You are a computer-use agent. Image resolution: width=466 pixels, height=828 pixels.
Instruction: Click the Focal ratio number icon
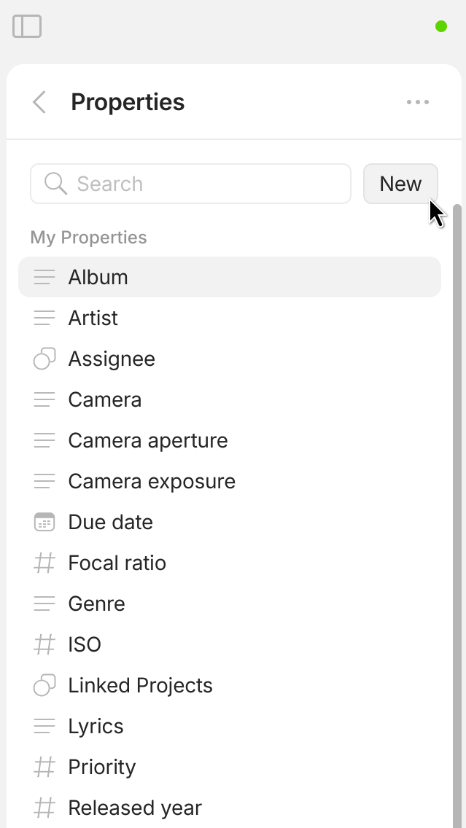44,563
